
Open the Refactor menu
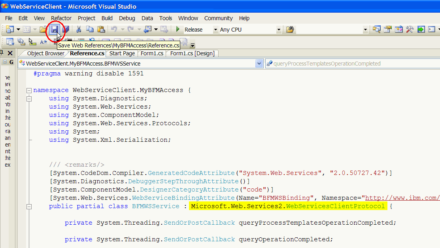click(61, 18)
